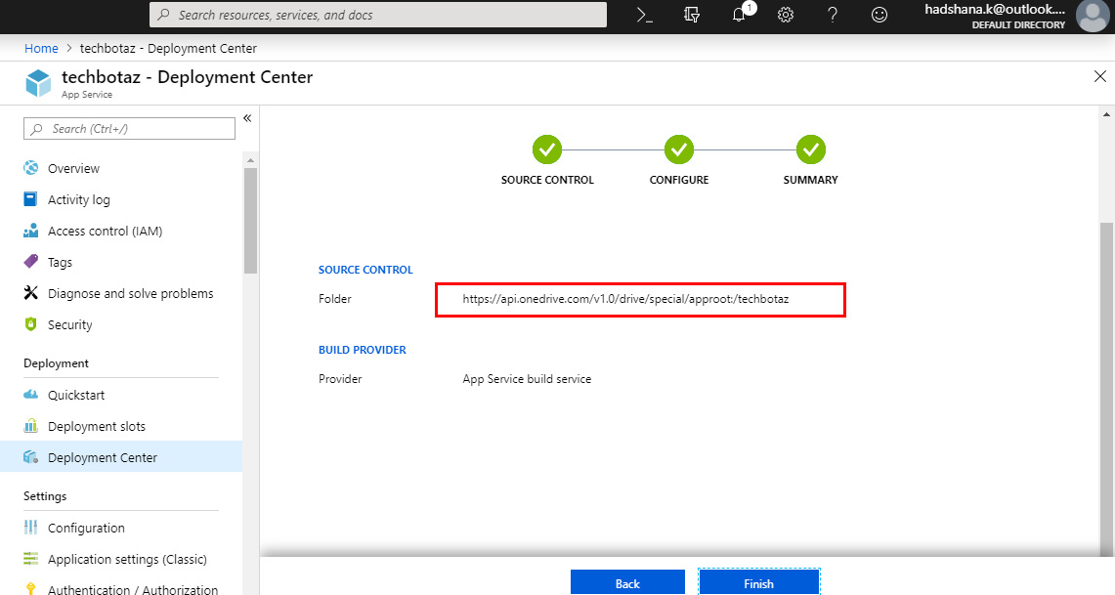The width and height of the screenshot is (1115, 595).
Task: Open the notifications bell
Action: coord(740,15)
